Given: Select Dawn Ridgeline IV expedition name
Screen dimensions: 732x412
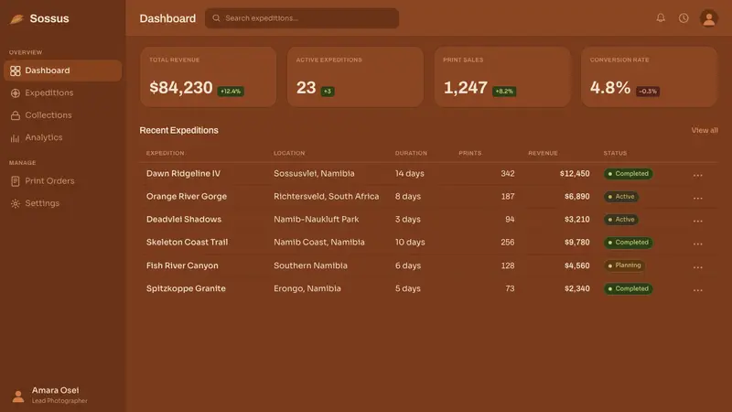Looking at the screenshot, I should point(183,173).
